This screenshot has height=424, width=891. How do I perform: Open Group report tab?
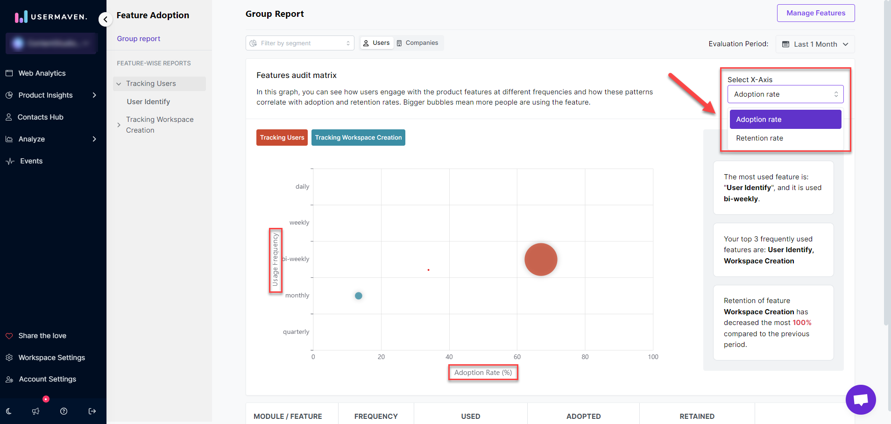138,39
